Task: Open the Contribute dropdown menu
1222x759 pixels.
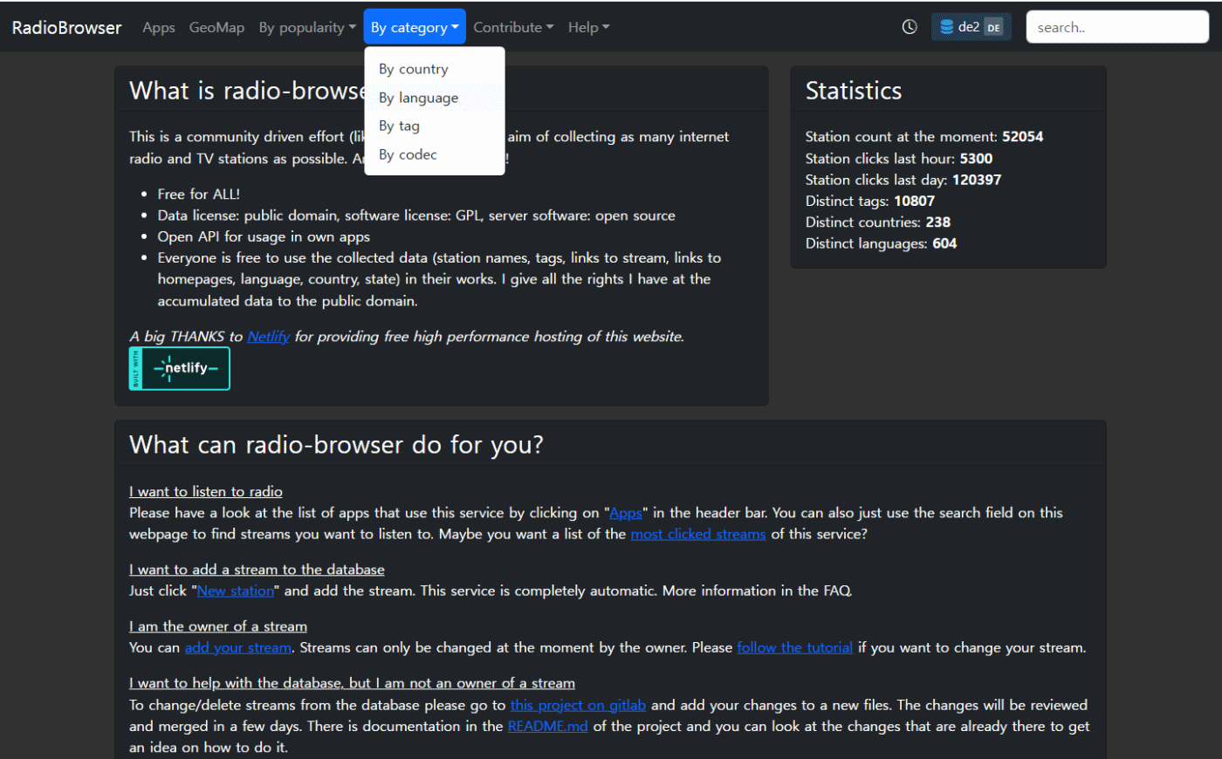Action: tap(513, 28)
